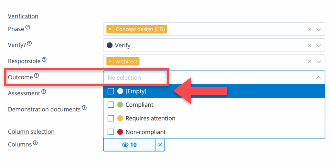Image resolution: width=331 pixels, height=165 pixels.
Task: Remove the Architect tag
Action: point(110,62)
